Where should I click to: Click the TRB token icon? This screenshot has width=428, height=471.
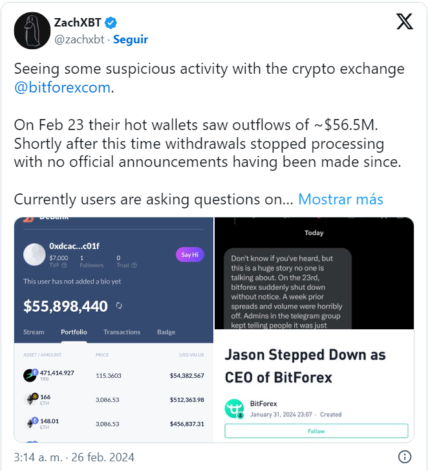coord(30,375)
